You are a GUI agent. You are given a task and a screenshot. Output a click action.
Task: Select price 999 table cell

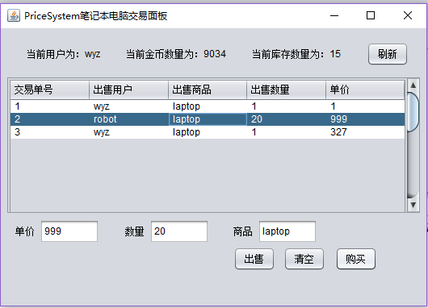[x=365, y=119]
